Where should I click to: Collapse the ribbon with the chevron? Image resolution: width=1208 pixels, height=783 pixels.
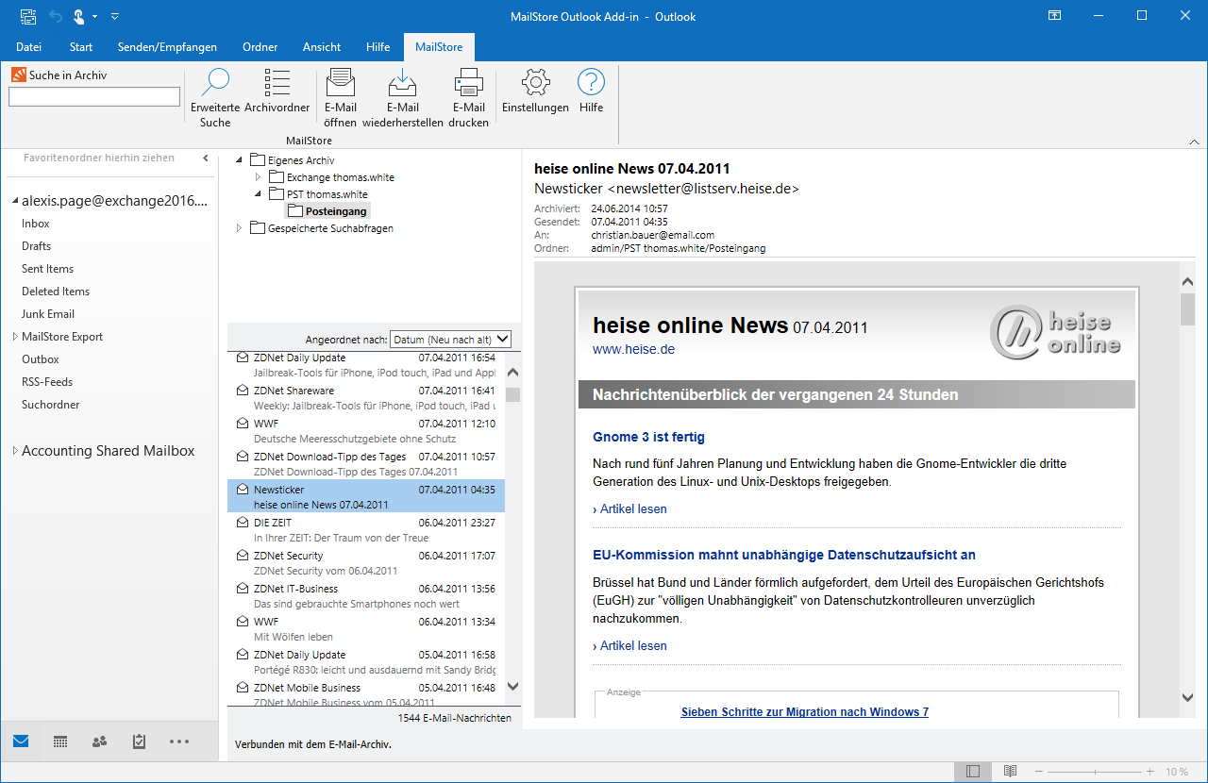[x=1194, y=140]
